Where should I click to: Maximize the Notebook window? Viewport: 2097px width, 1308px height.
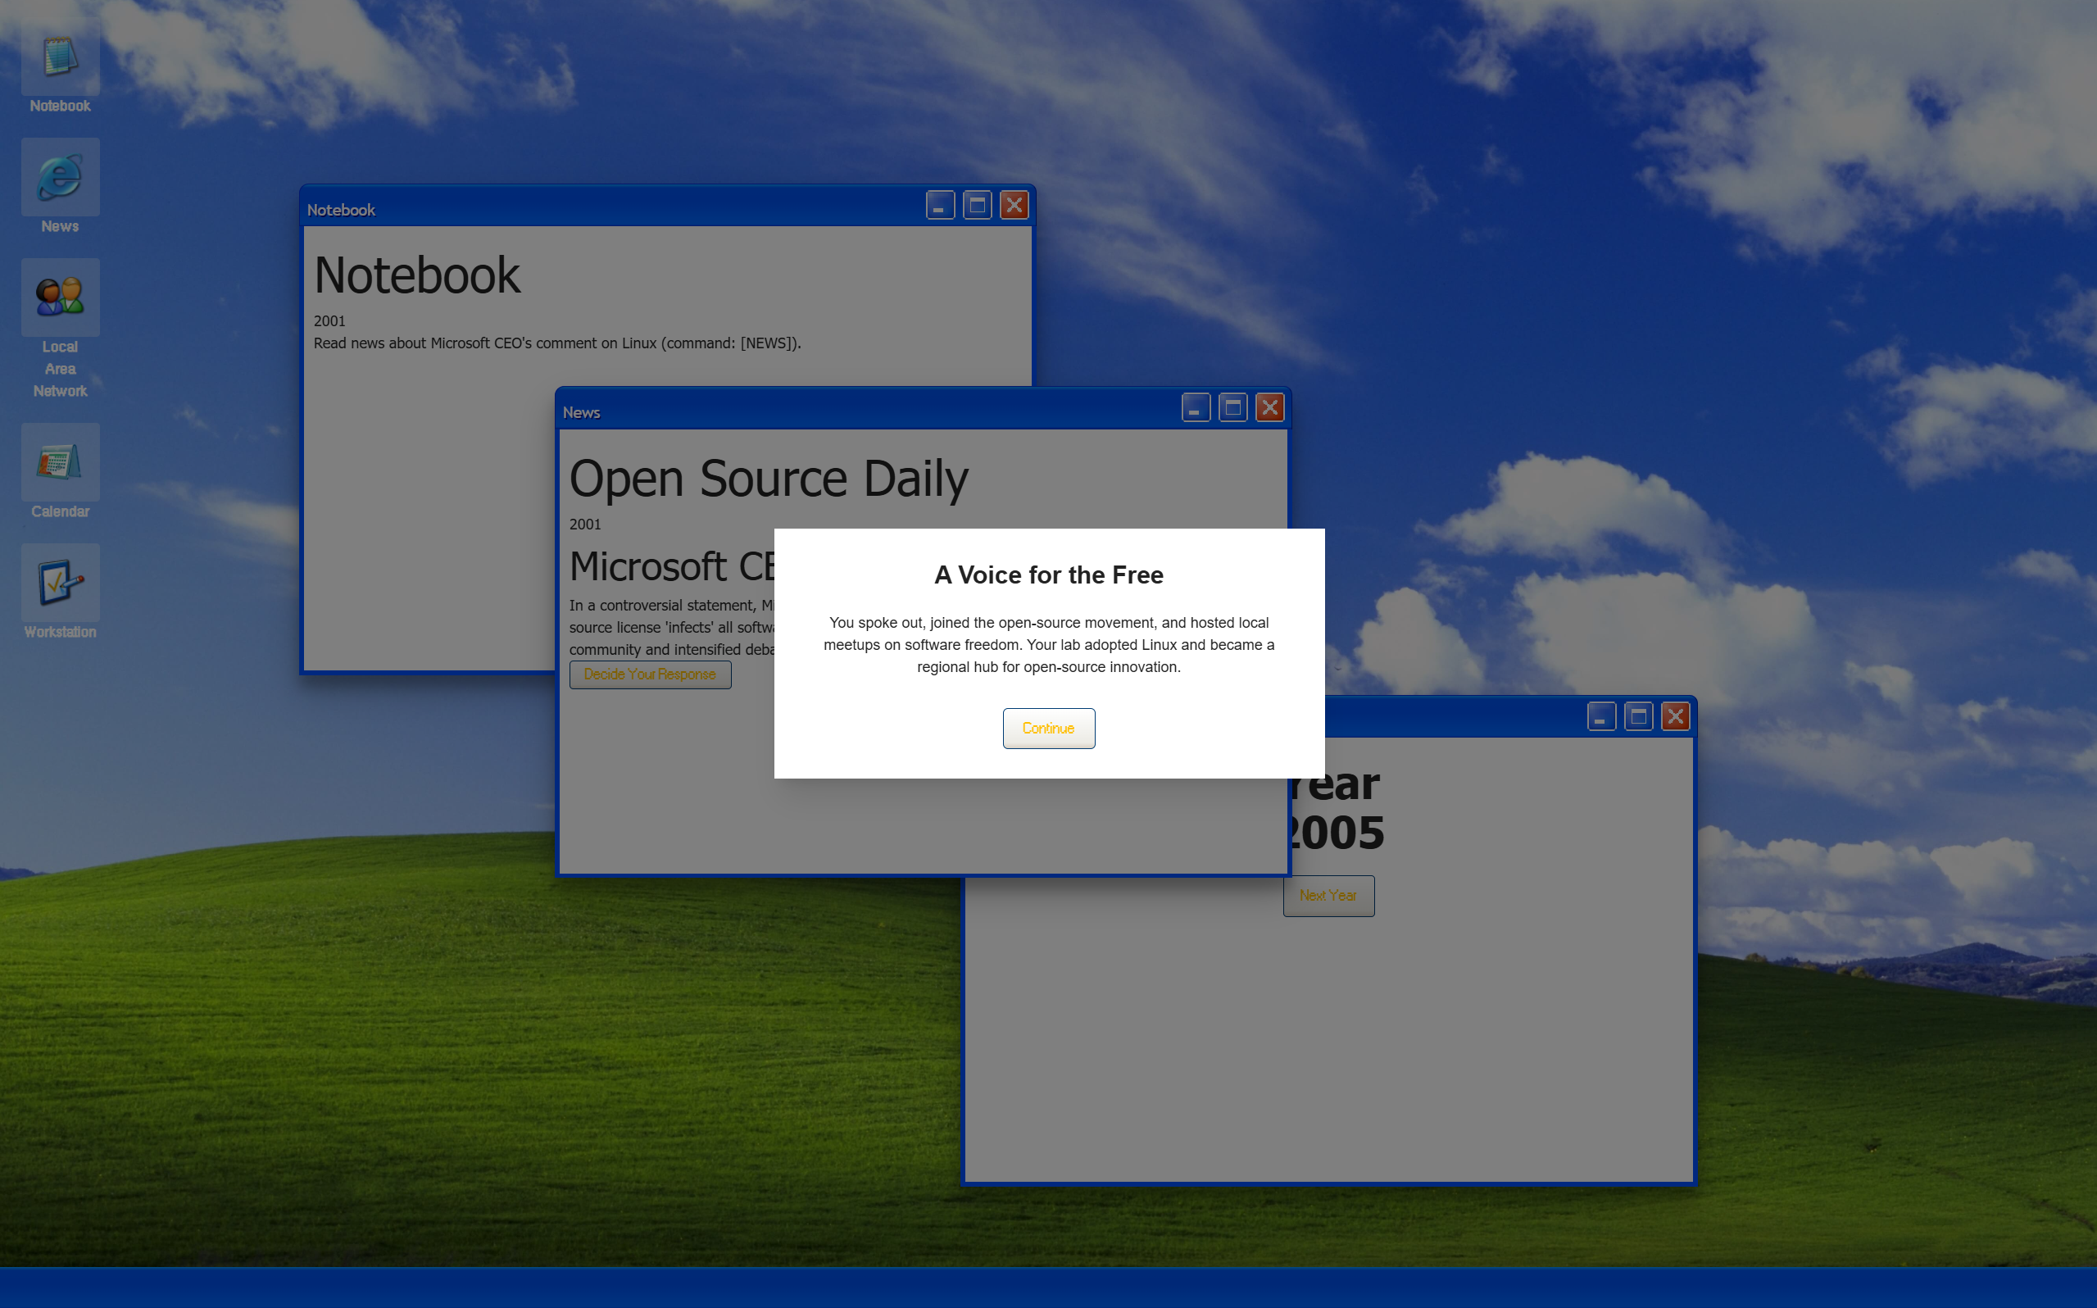[977, 205]
